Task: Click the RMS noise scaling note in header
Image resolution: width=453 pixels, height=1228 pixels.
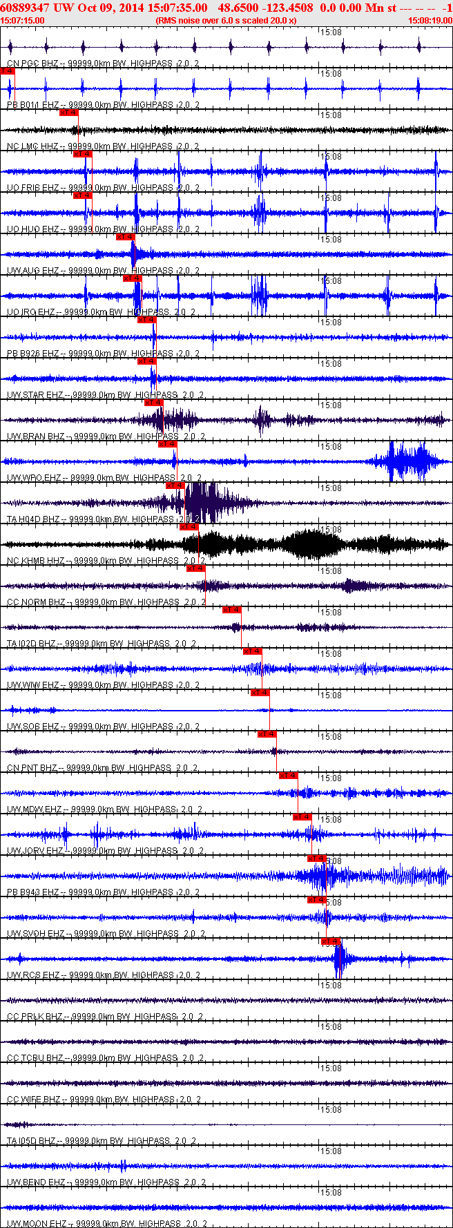Action: point(226,21)
